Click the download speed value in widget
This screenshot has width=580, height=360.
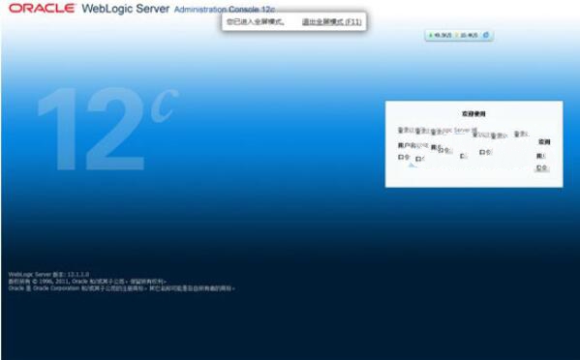pyautogui.click(x=469, y=36)
